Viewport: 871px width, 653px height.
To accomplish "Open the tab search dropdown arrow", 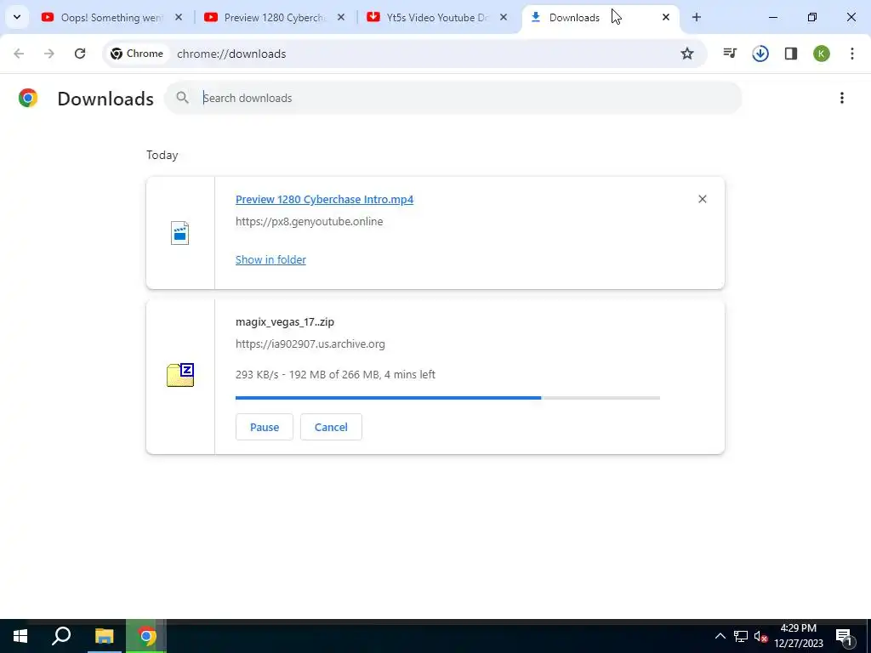I will [17, 17].
